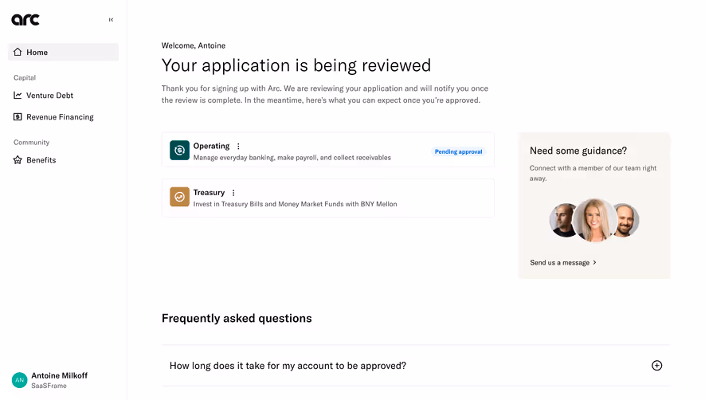Open the Treasury three-dot menu
705x400 pixels.
click(x=233, y=193)
